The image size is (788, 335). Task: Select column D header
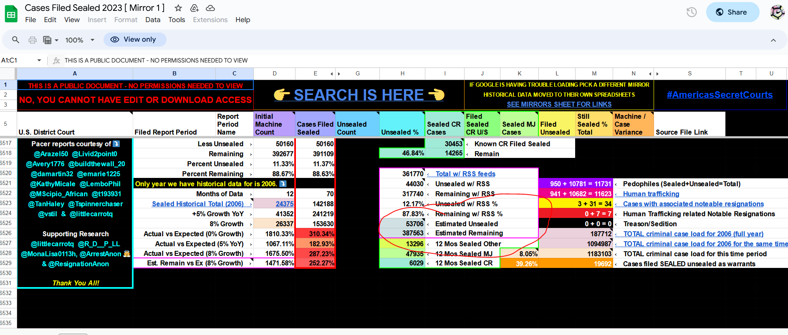click(274, 74)
